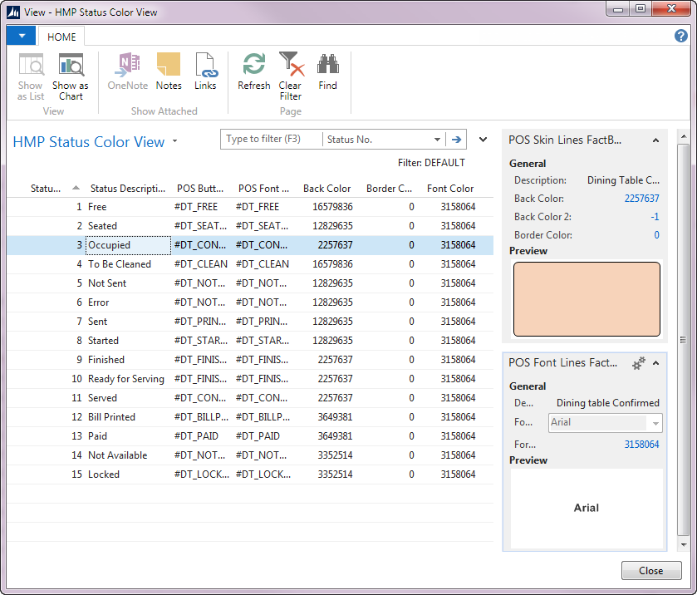Click the gear icon in POS Font Lines FactBox
This screenshot has width=697, height=595.
click(x=639, y=363)
